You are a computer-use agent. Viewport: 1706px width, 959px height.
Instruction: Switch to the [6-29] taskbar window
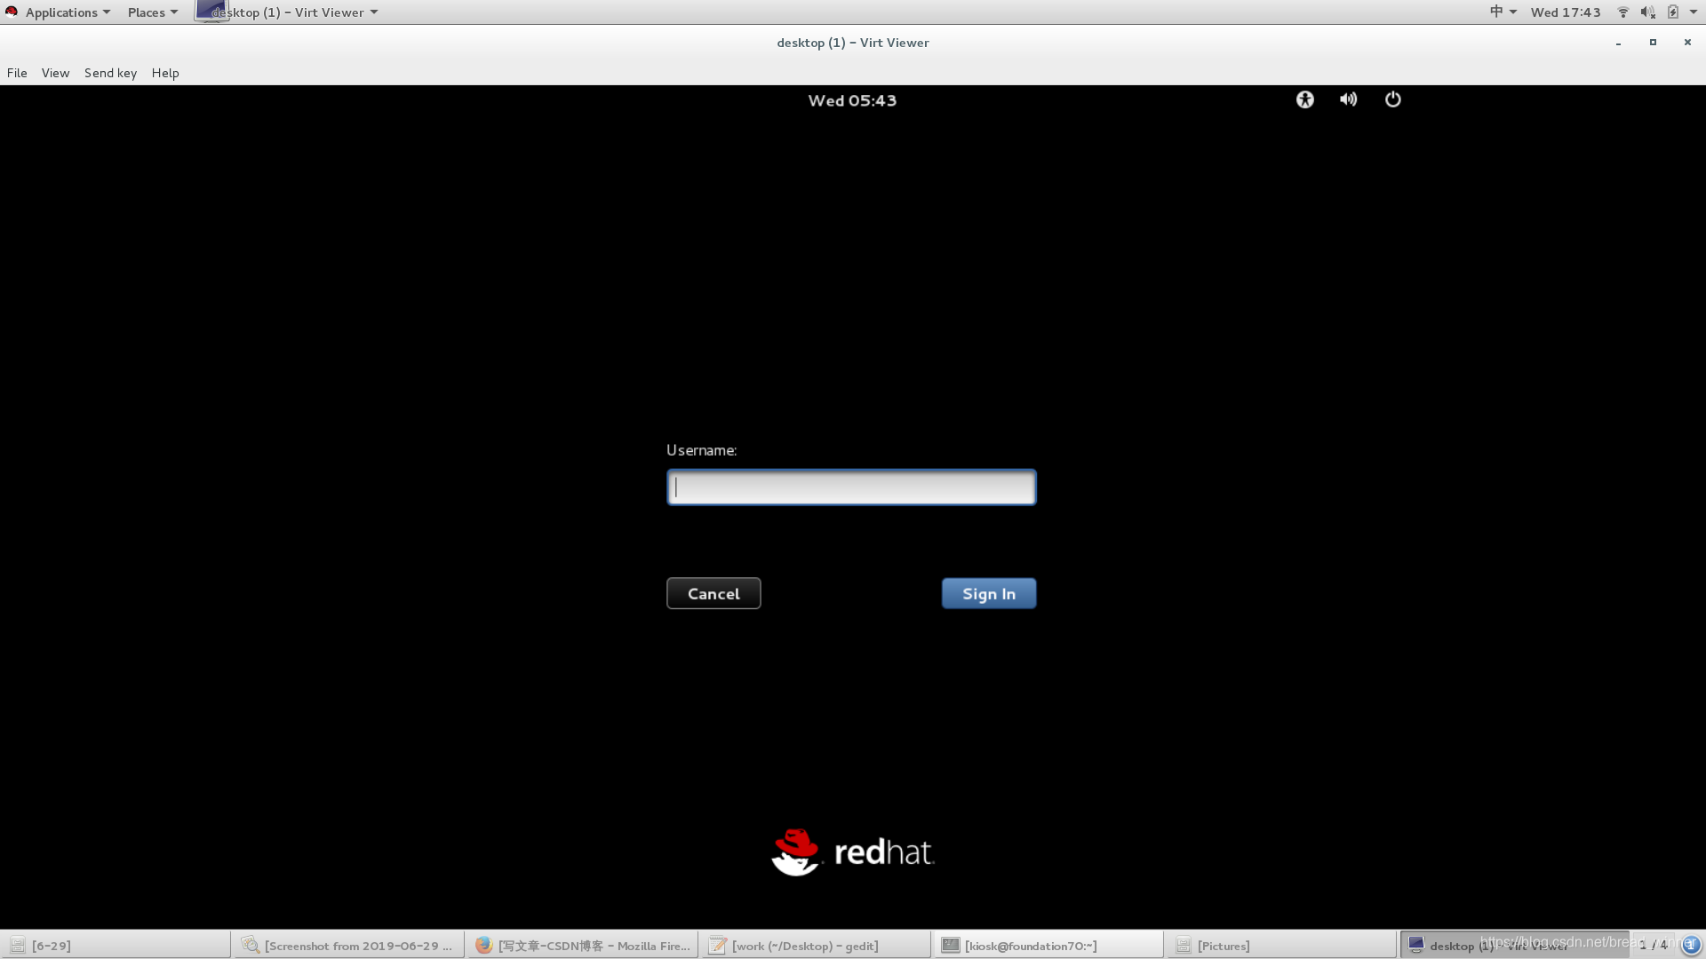[116, 945]
